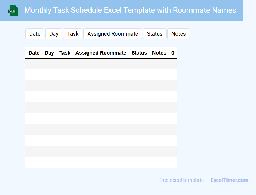This screenshot has height=195, width=256.
Task: Click the second empty table row
Action: point(101,75)
